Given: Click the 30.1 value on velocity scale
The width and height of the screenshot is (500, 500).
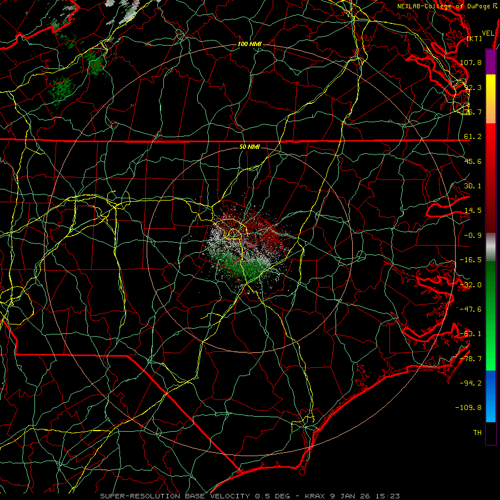Looking at the screenshot, I should 473,186.
